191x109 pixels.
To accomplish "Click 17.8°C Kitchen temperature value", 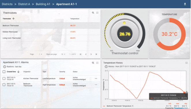I will (x=73, y=32).
